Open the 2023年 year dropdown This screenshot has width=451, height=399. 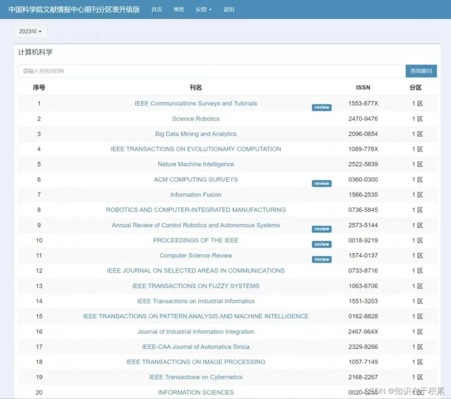pyautogui.click(x=30, y=31)
